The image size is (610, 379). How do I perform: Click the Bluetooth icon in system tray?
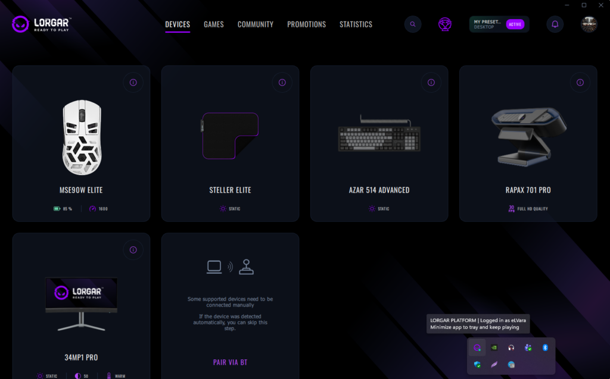[545, 347]
